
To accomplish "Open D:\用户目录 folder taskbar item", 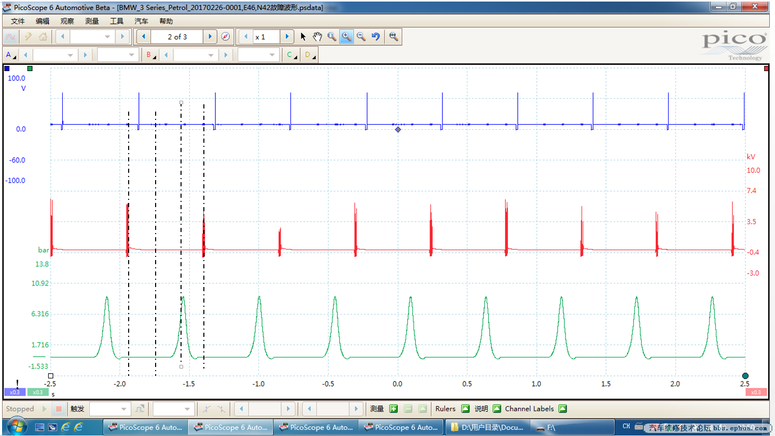I will coord(487,427).
